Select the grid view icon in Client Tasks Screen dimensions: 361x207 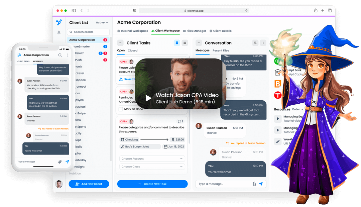pos(176,43)
